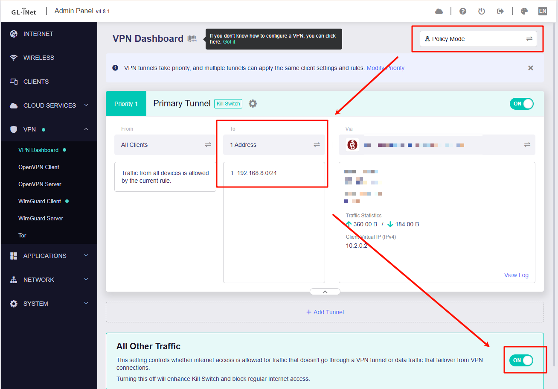Click the power reboot icon
Screen dimensions: 558x389
482,12
